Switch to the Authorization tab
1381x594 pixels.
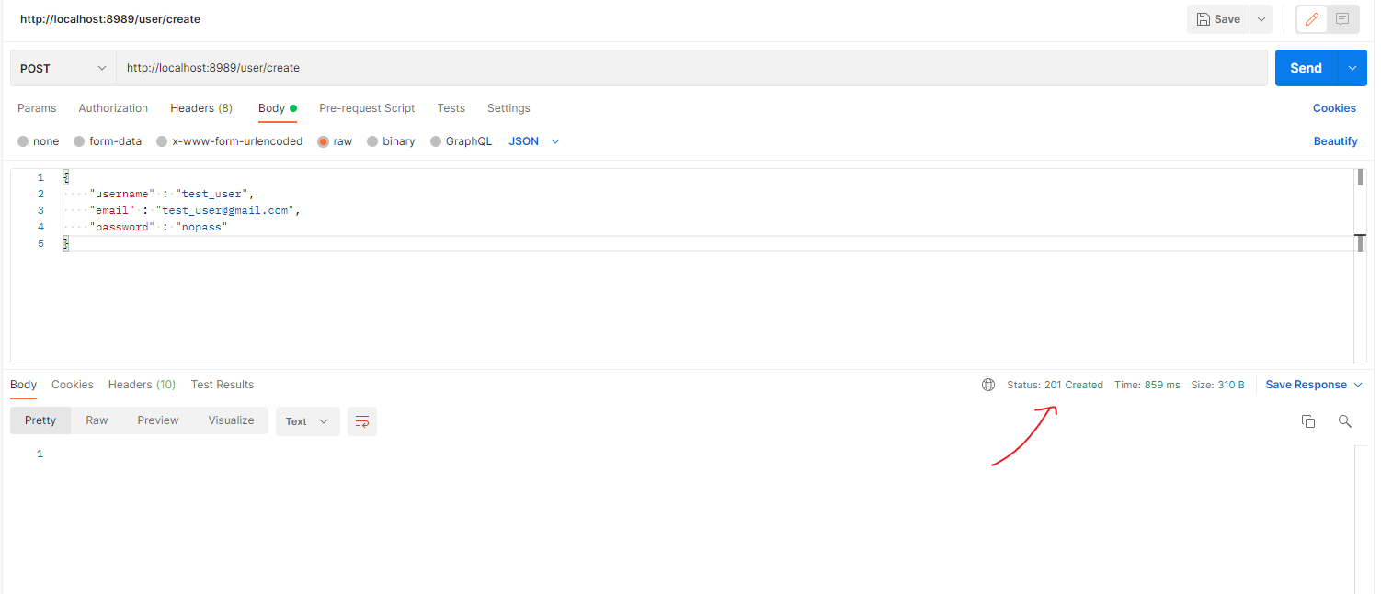(x=113, y=108)
